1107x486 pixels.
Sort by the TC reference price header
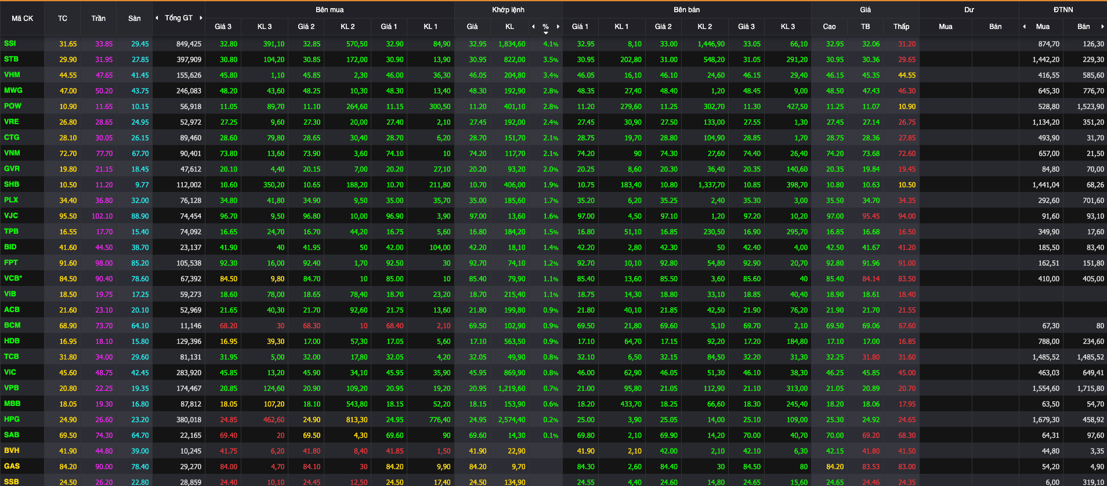tap(62, 19)
